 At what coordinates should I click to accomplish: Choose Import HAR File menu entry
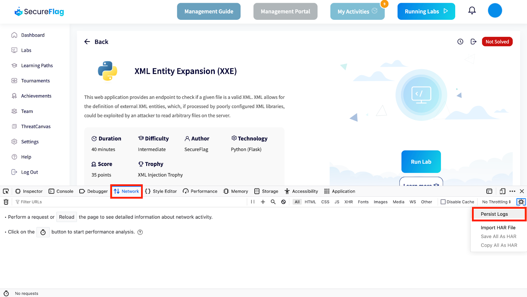point(499,228)
